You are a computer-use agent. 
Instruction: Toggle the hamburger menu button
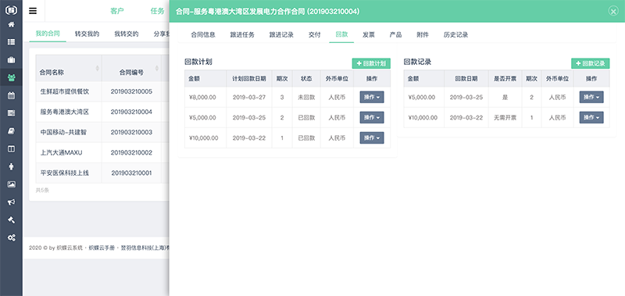33,11
